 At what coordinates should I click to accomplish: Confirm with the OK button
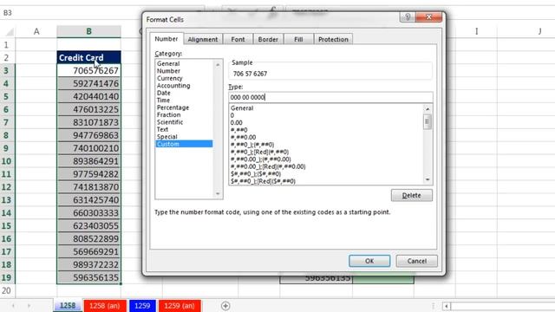(369, 261)
